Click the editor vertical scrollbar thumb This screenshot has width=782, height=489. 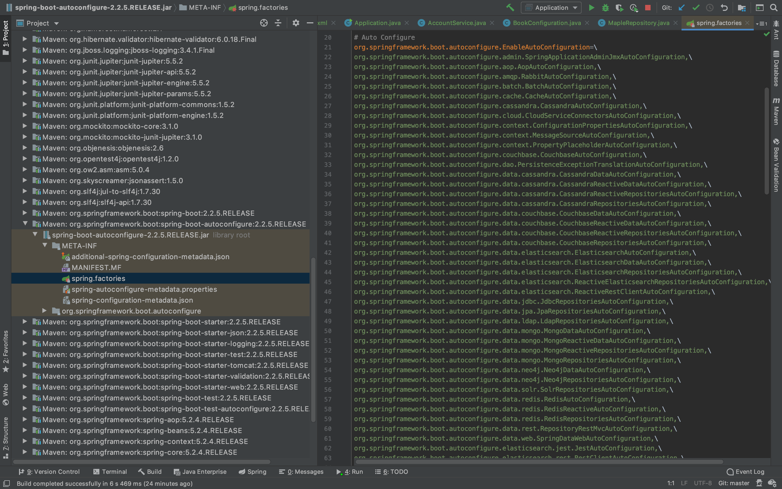(x=767, y=141)
